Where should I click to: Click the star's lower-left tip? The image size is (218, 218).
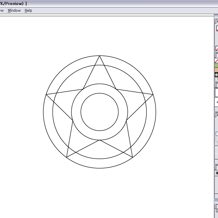click(67, 157)
